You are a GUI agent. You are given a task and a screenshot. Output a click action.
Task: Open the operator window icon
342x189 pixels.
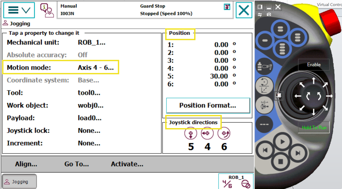[47, 10]
